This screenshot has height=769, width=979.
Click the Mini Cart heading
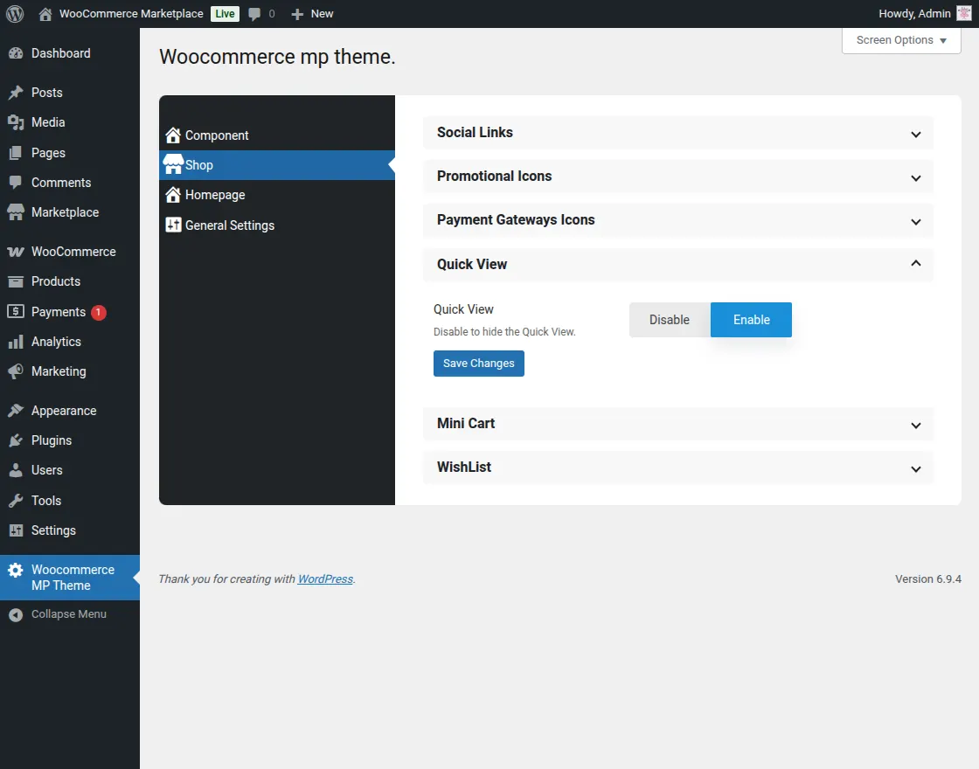(x=466, y=423)
